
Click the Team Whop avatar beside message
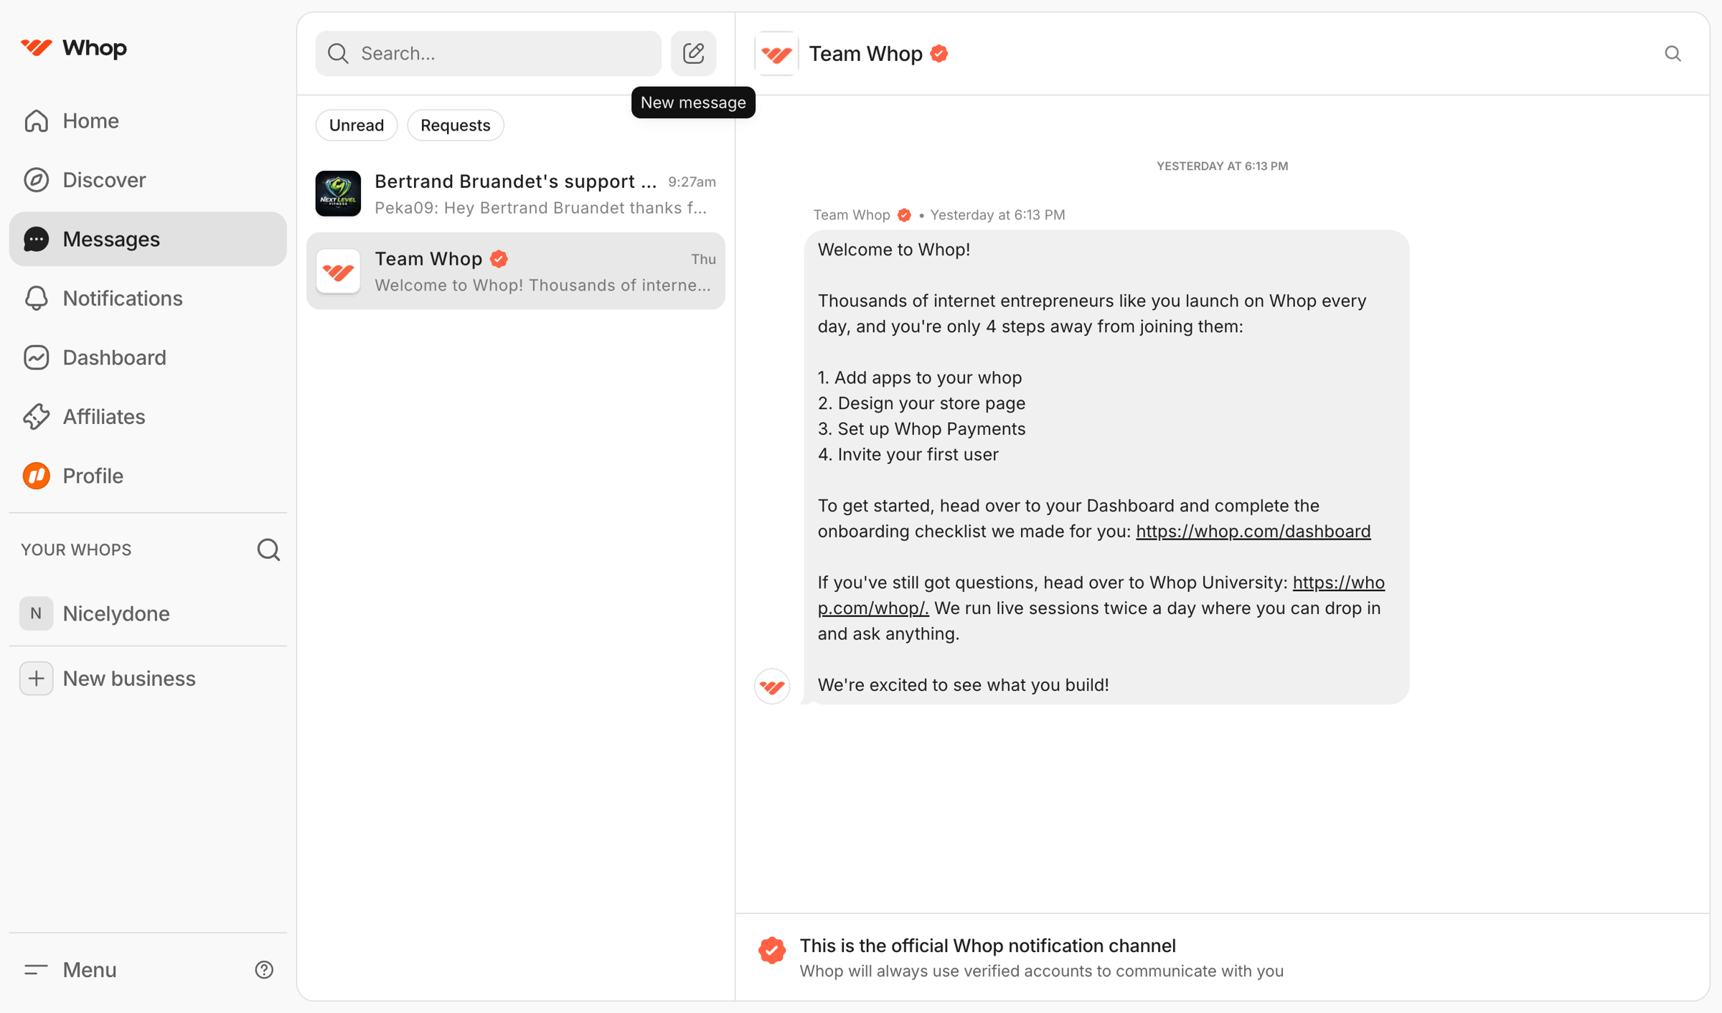(772, 687)
